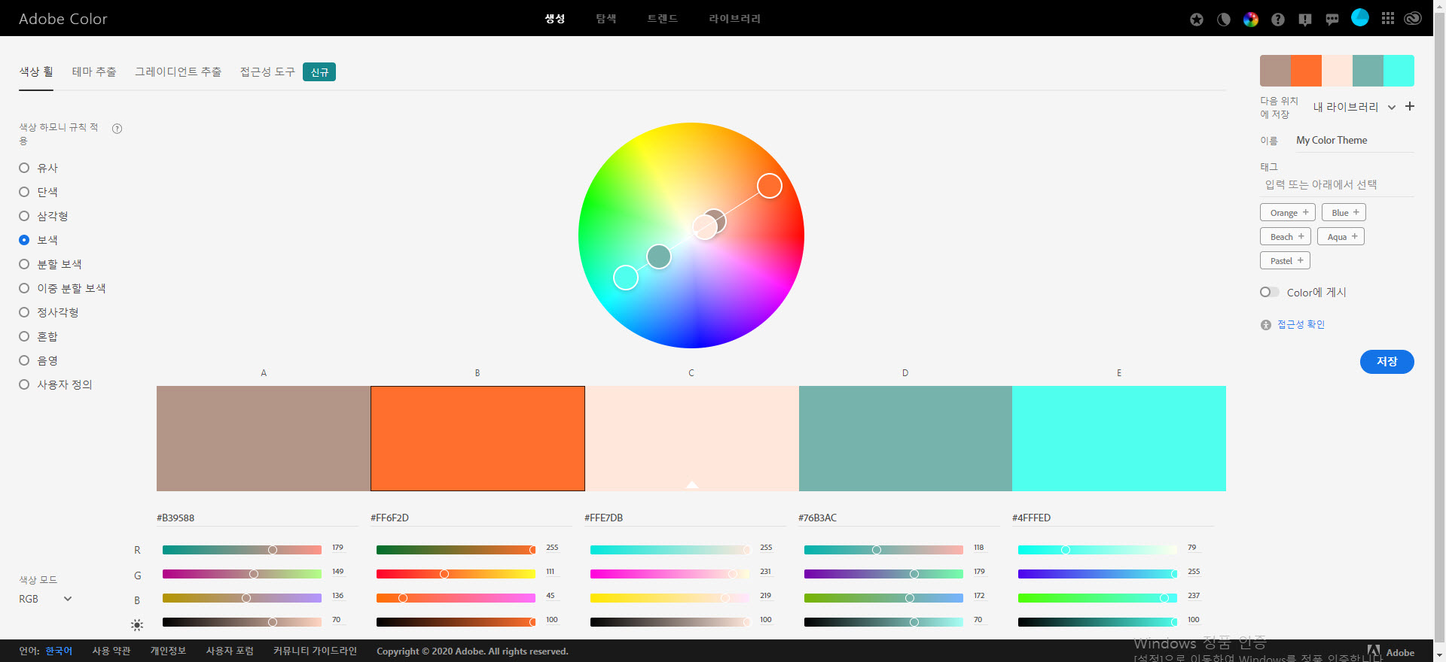Screen dimensions: 1446x662
Task: Add the Blue tag
Action: pyautogui.click(x=1344, y=213)
